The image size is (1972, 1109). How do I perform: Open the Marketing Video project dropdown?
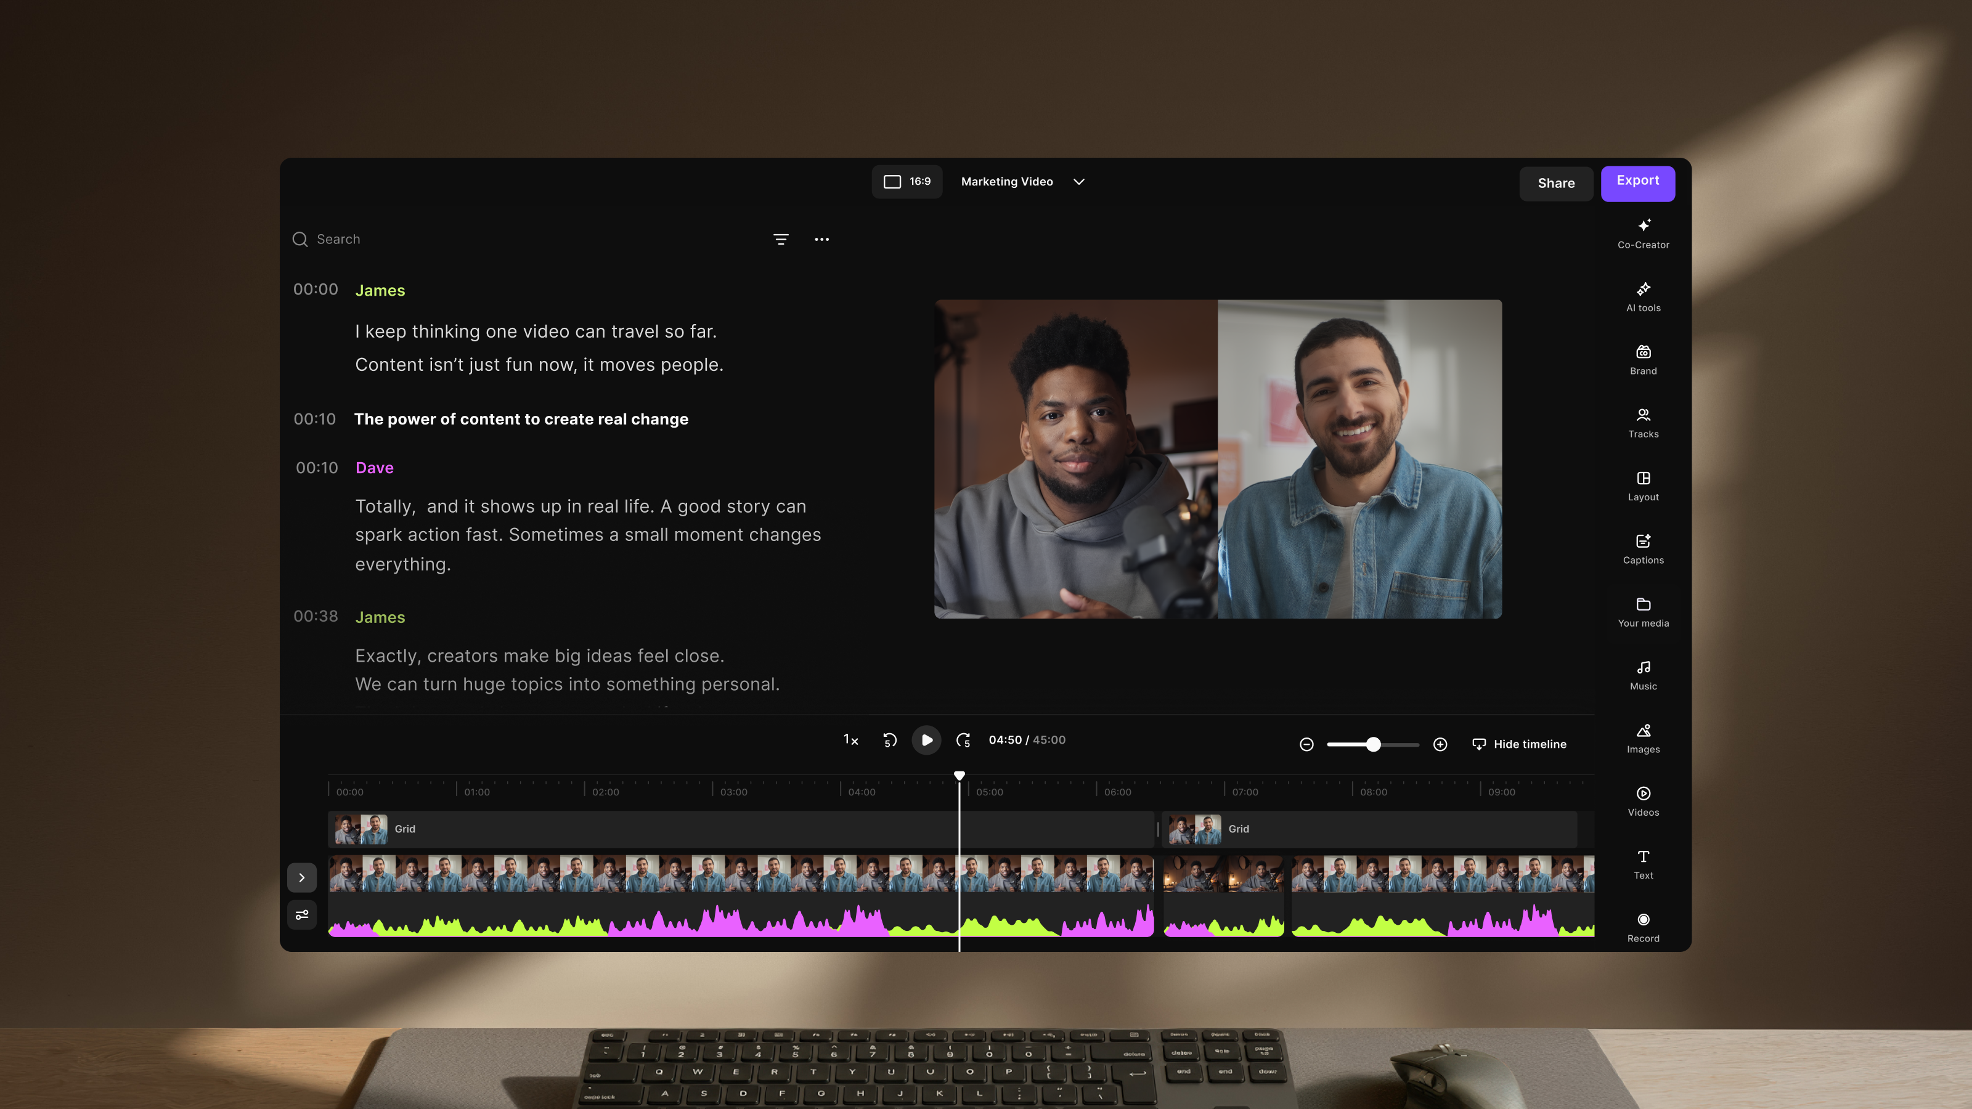[1023, 181]
